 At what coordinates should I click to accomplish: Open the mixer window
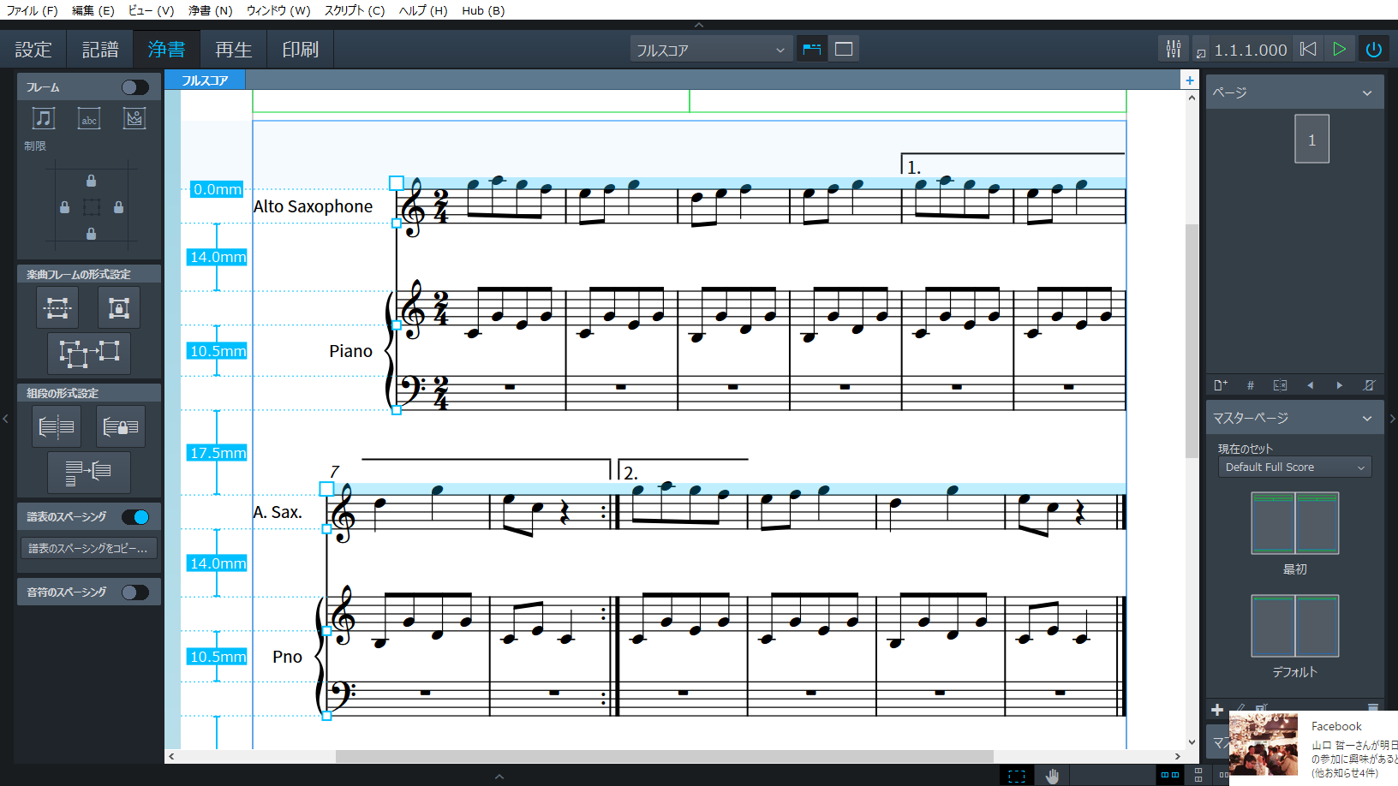[x=1173, y=49]
